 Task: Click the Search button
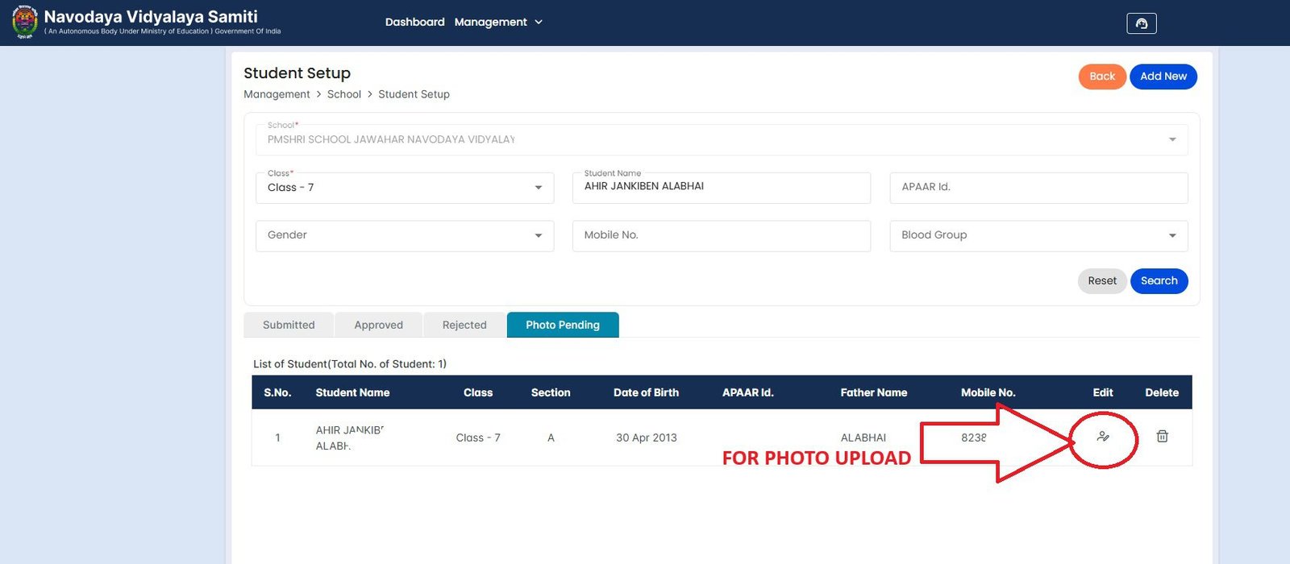pos(1159,281)
